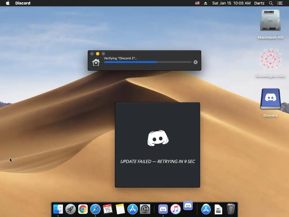The width and height of the screenshot is (289, 217).
Task: Open System Preferences from the dock
Action: (x=145, y=209)
